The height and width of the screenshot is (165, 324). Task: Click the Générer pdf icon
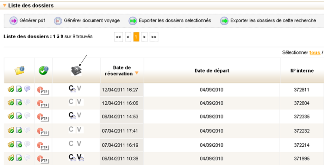pyautogui.click(x=13, y=21)
